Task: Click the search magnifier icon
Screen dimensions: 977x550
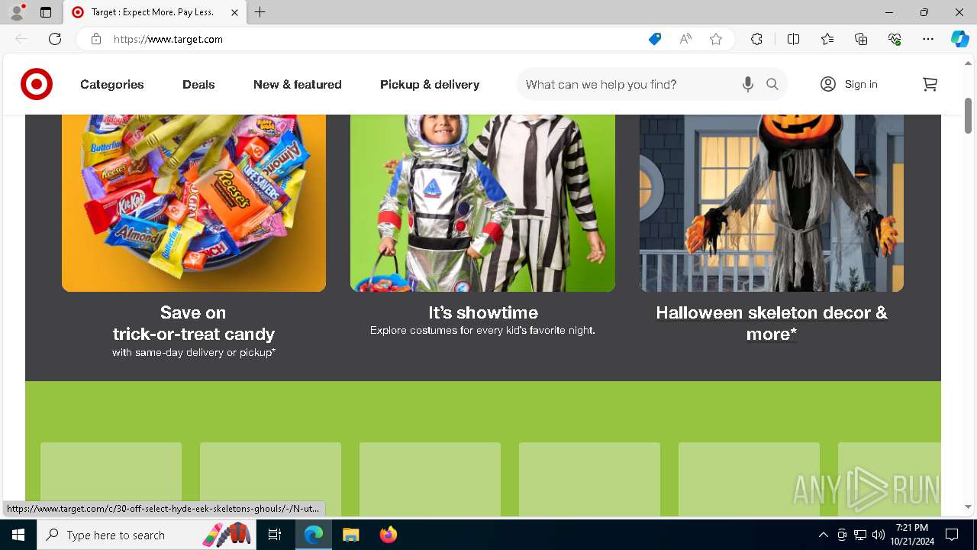Action: (772, 84)
